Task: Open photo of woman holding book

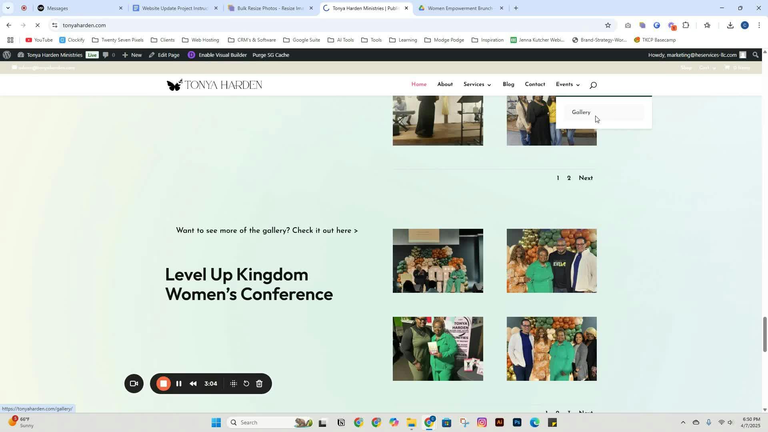Action: pos(438,349)
